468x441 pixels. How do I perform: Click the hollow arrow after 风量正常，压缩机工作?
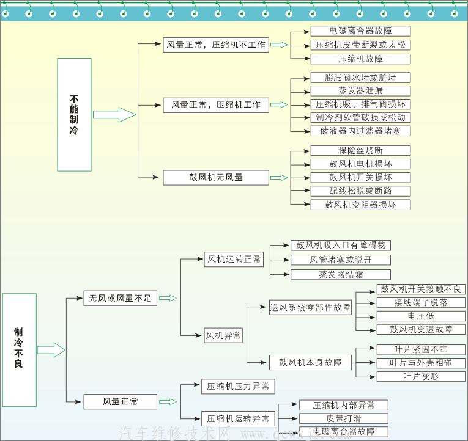279,104
